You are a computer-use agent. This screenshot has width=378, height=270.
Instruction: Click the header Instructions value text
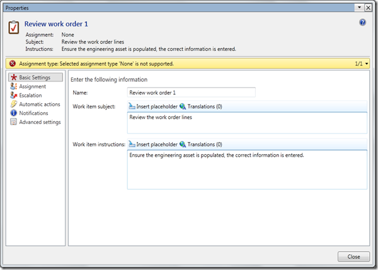(x=149, y=49)
